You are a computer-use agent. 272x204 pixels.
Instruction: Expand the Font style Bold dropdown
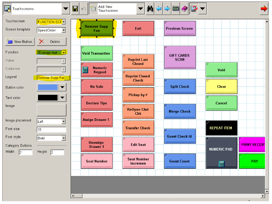pos(63,138)
